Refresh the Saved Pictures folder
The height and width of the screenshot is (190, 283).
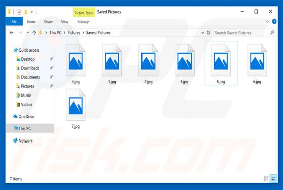pyautogui.click(x=208, y=33)
